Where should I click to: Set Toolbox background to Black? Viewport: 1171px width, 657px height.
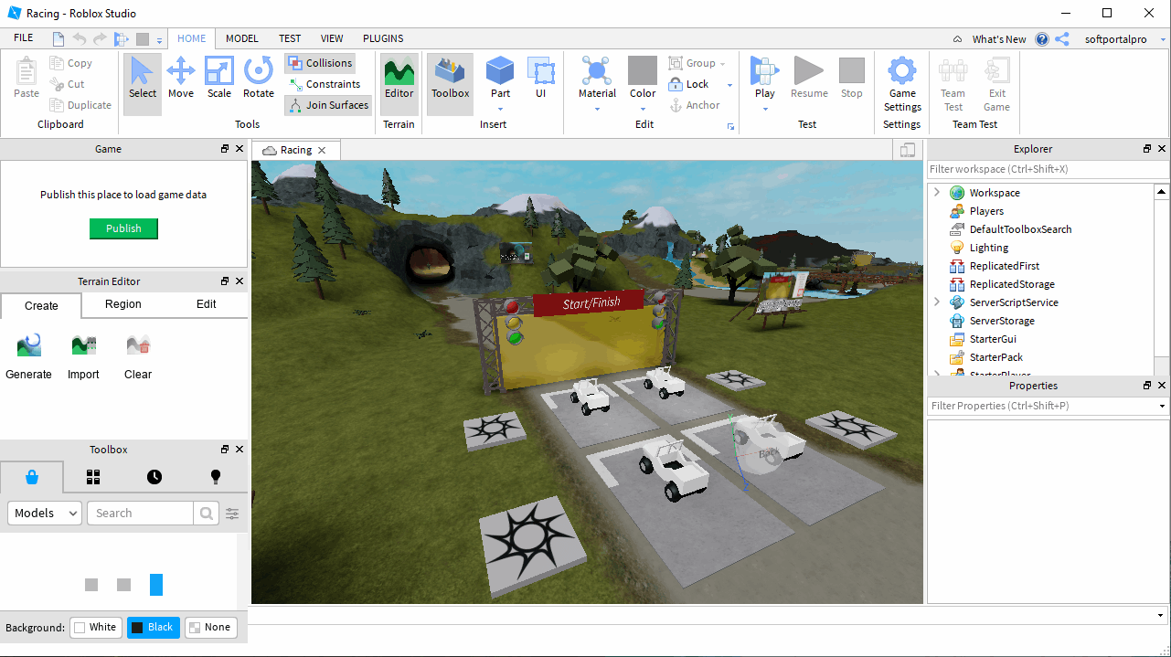(x=154, y=628)
